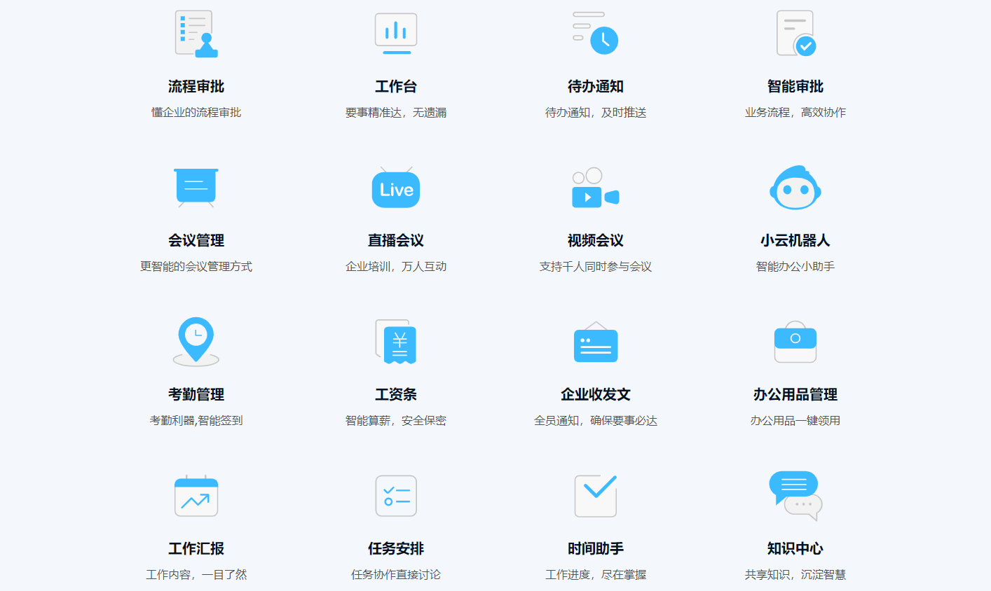Image resolution: width=991 pixels, height=591 pixels.
Task: Click the 视频会议 heading text
Action: click(596, 241)
